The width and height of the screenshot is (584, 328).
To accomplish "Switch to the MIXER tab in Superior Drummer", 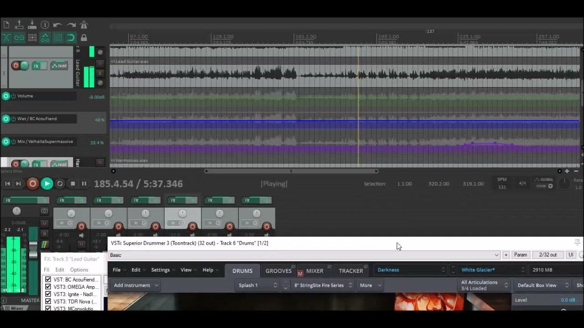I will pyautogui.click(x=314, y=271).
